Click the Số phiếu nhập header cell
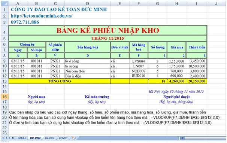This screenshot has width=227, height=143. 55,47
